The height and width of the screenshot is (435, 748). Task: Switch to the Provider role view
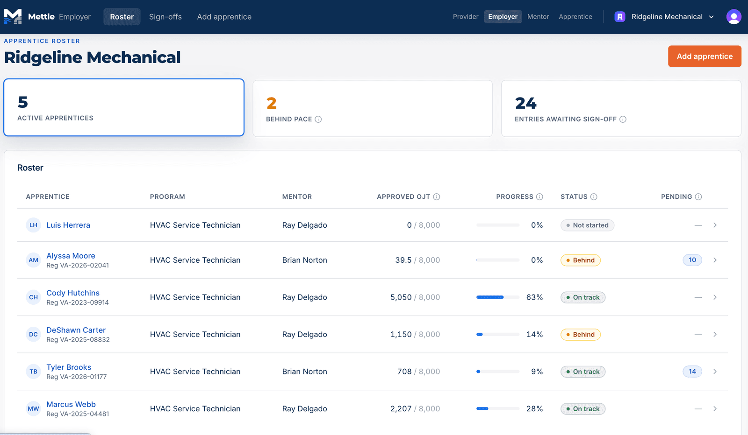coord(466,17)
